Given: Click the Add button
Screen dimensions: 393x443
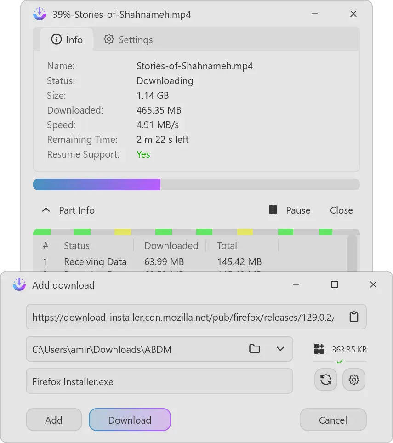Looking at the screenshot, I should 54,420.
